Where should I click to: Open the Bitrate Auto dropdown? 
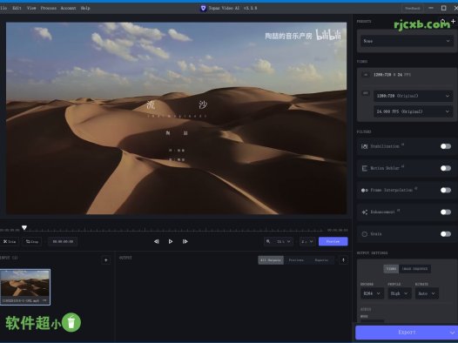point(427,293)
